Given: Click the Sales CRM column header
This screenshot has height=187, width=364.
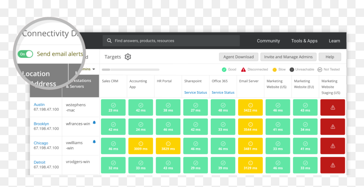Looking at the screenshot, I should [110, 81].
